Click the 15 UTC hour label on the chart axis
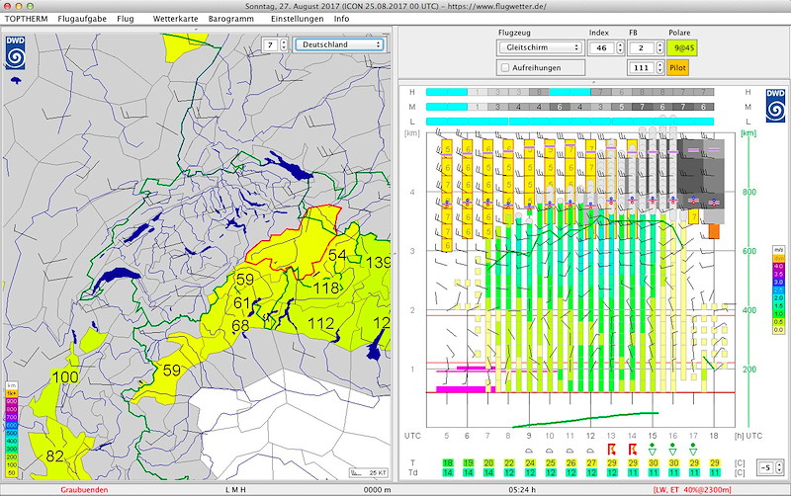Viewport: 791px width, 496px height. 653,436
